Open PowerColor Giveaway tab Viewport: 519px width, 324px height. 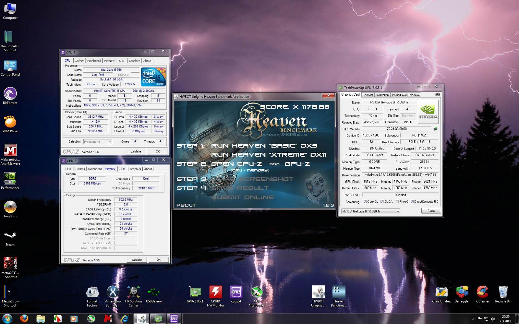tap(406, 95)
